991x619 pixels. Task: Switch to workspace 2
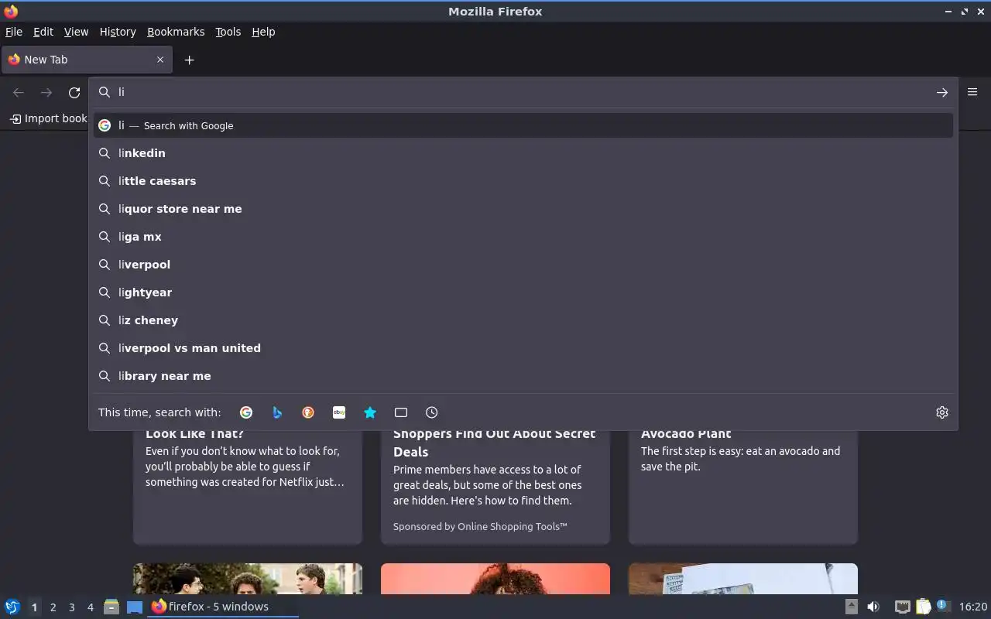(53, 607)
